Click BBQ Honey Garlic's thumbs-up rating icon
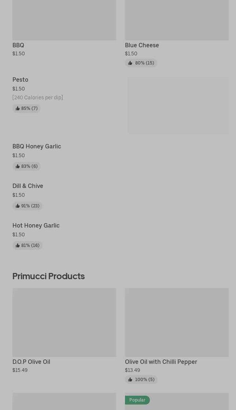 [x=18, y=166]
